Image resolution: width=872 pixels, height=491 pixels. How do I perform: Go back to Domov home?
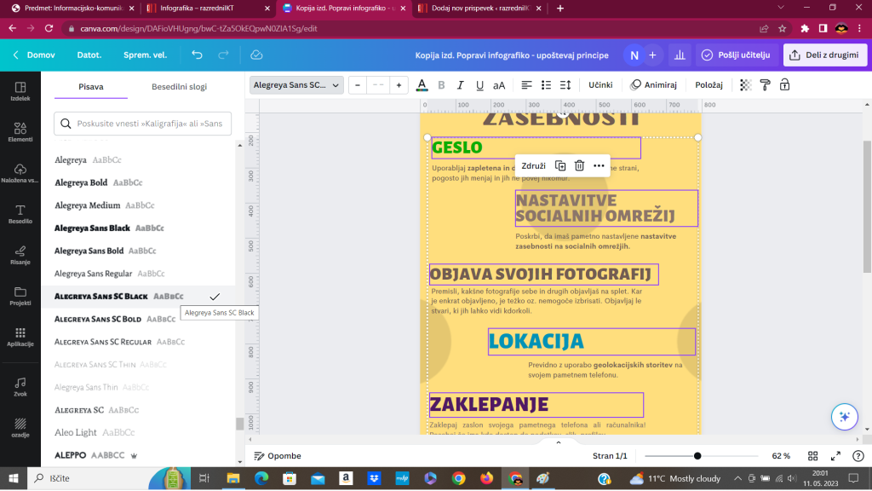(34, 55)
